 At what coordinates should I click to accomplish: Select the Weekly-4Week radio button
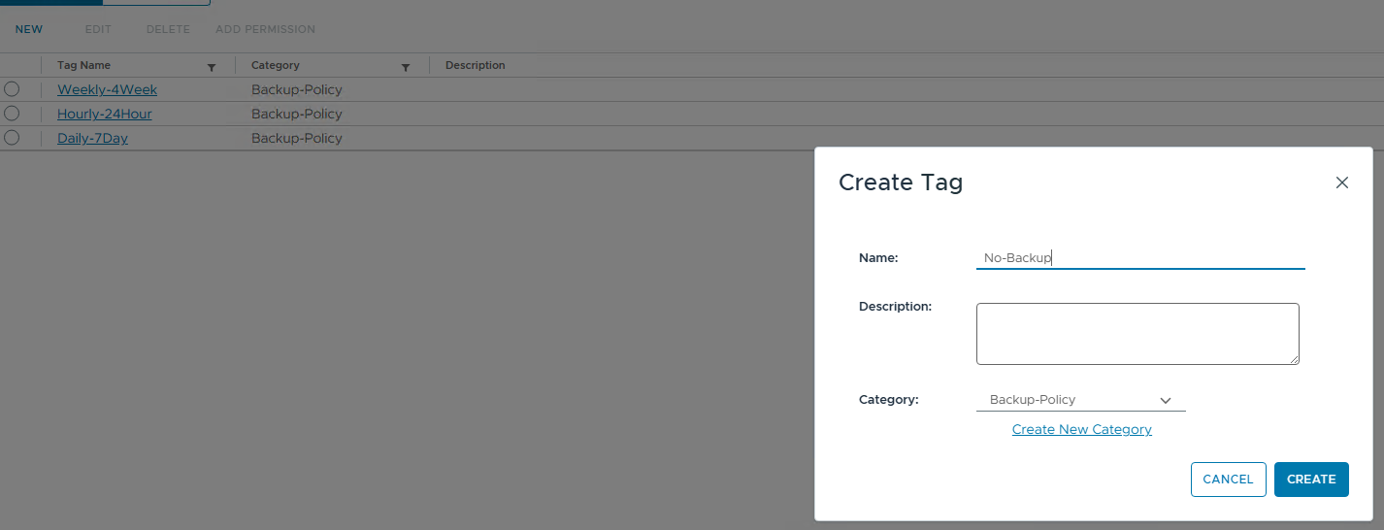pyautogui.click(x=12, y=89)
